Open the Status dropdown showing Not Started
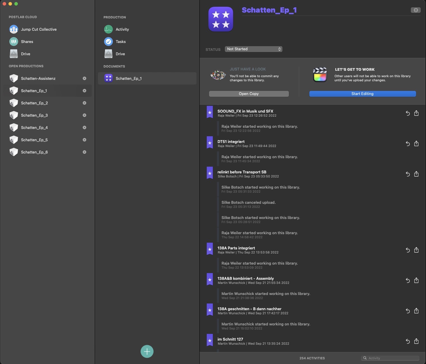This screenshot has height=364, width=426. (253, 49)
